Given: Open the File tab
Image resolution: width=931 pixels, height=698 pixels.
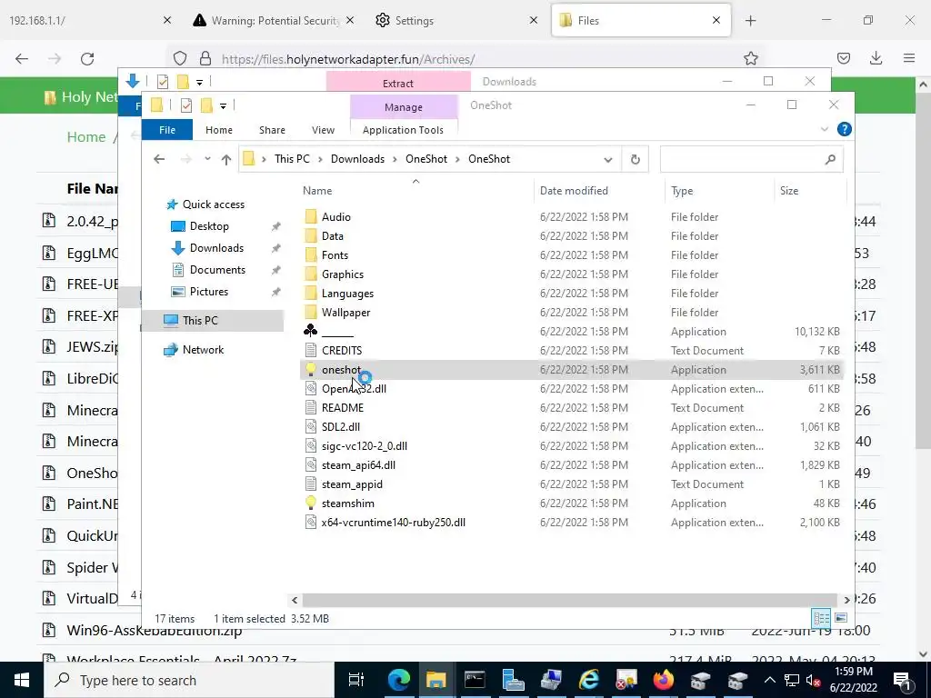Looking at the screenshot, I should tap(167, 130).
